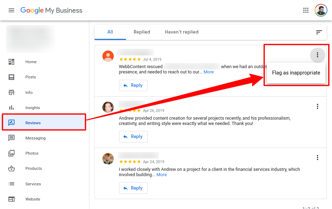This screenshot has height=209, width=332.
Task: Open the review sort options icon
Action: click(319, 32)
